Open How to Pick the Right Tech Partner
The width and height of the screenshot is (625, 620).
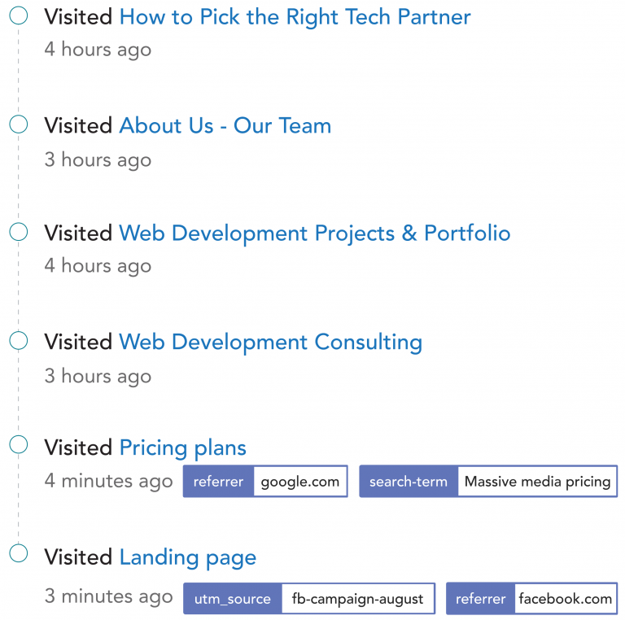[x=295, y=17]
